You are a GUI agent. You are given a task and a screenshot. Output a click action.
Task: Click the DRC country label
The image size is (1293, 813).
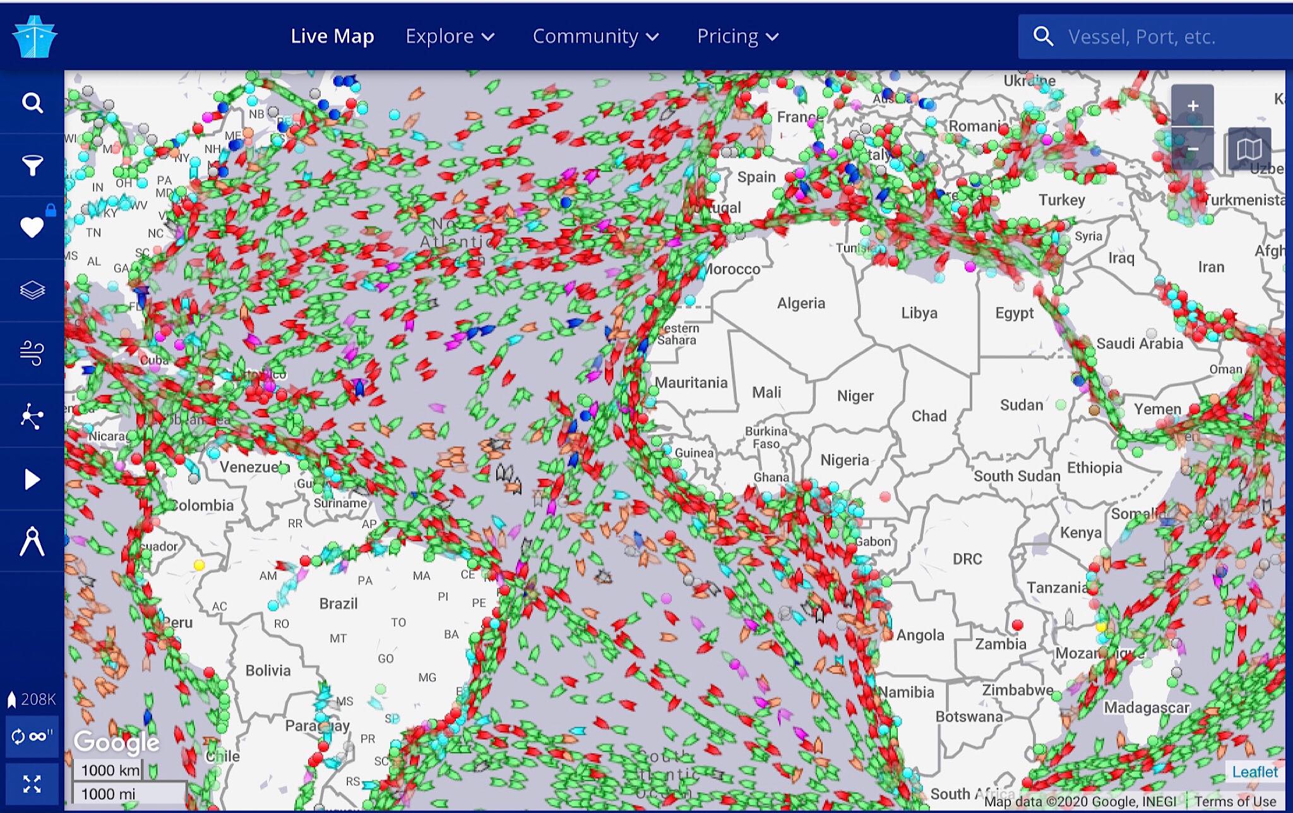point(967,559)
